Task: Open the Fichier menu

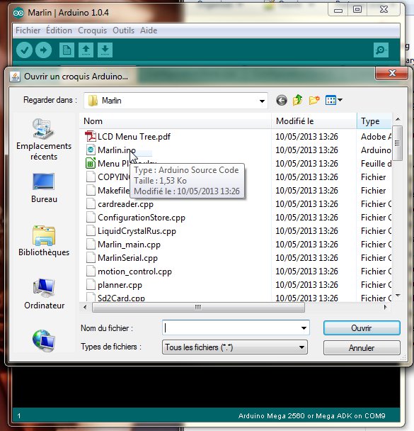Action: pyautogui.click(x=28, y=30)
